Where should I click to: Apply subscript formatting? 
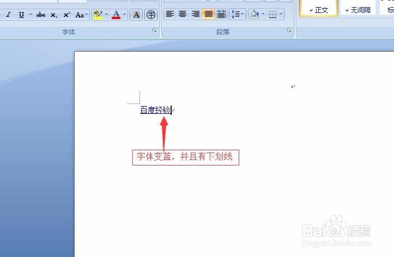click(54, 15)
